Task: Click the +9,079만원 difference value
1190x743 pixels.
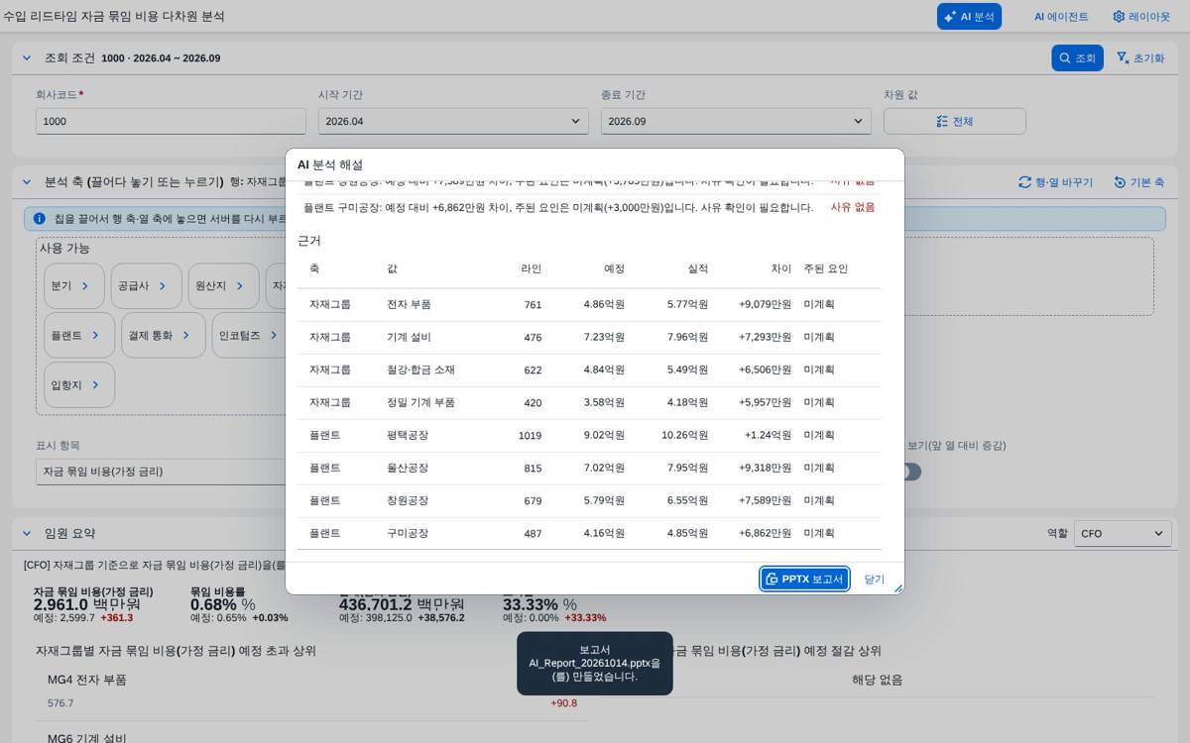Action: [765, 304]
